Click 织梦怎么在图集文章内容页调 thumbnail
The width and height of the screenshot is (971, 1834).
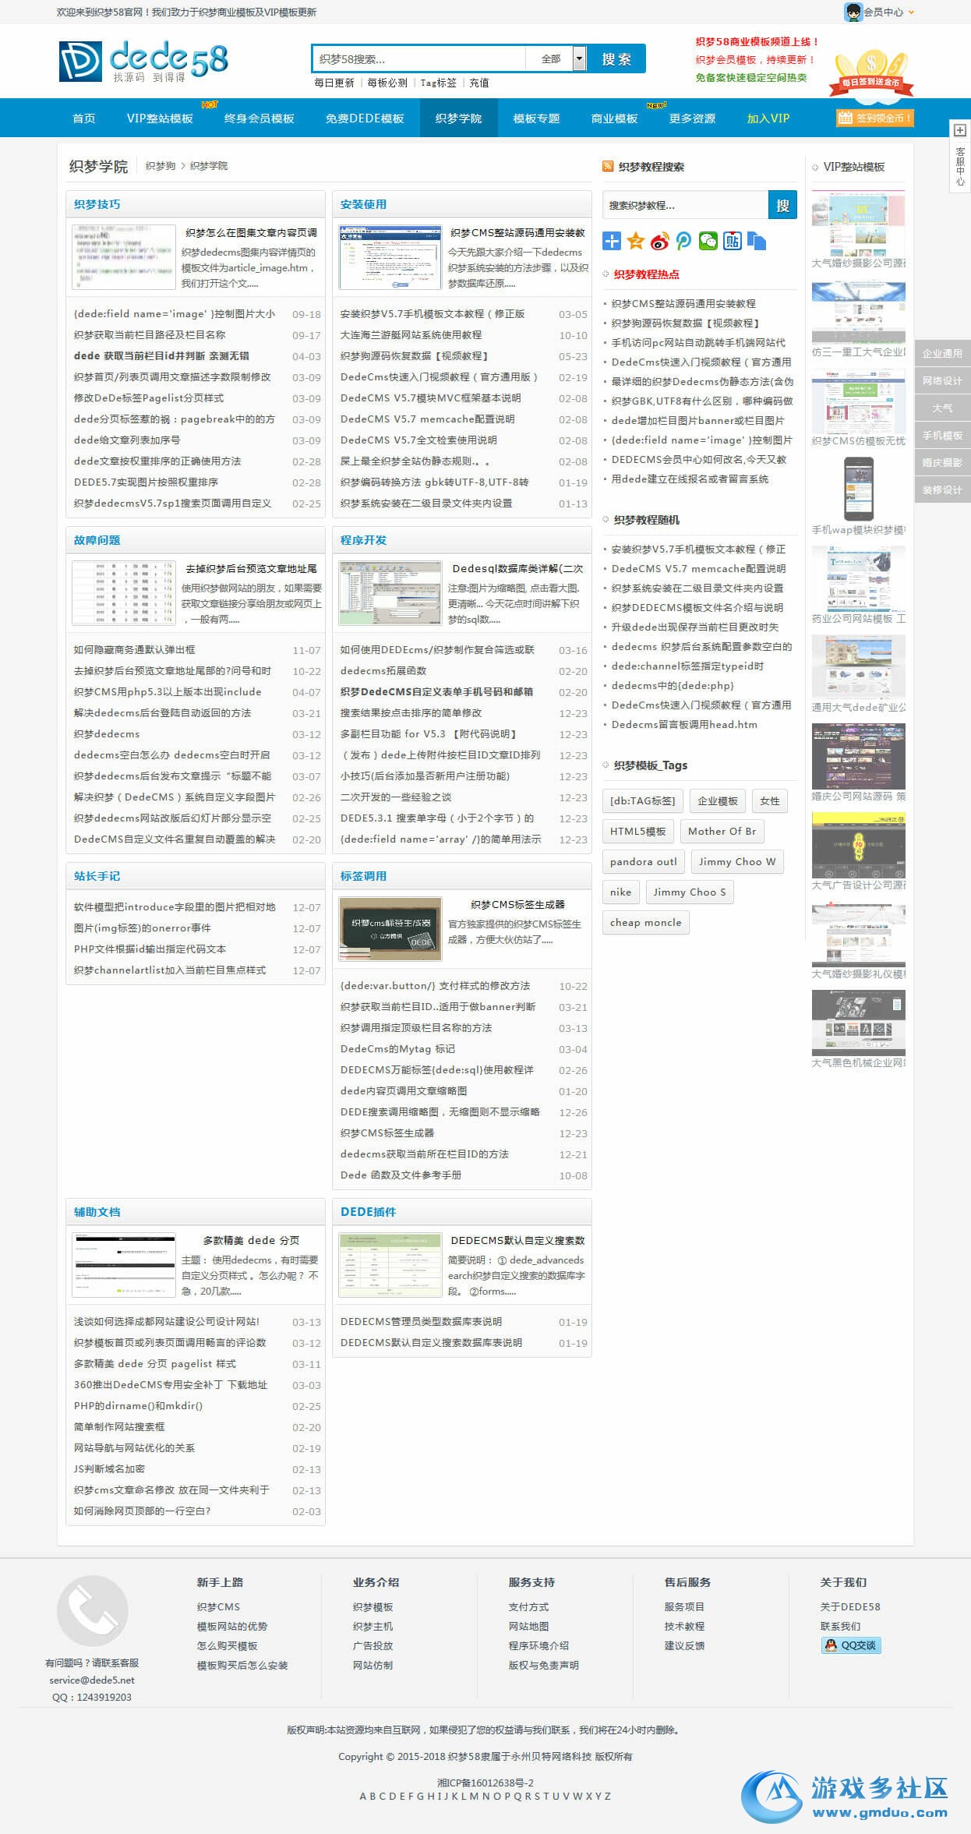(124, 257)
